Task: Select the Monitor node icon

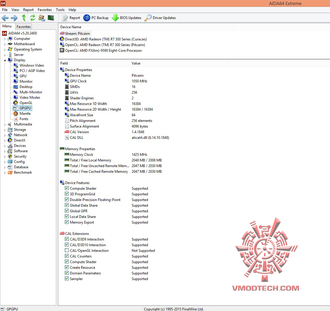Action: click(16, 81)
